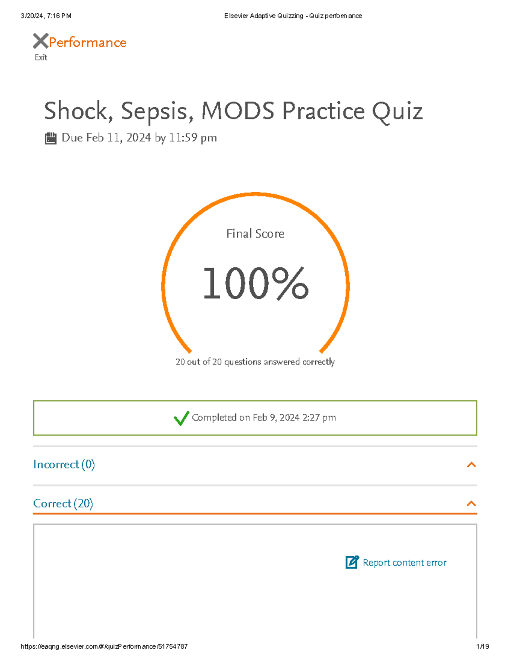
Task: Open the Report content error link
Action: click(404, 563)
